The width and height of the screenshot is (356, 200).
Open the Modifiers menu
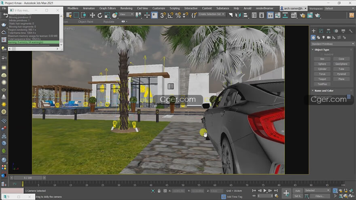73,8
